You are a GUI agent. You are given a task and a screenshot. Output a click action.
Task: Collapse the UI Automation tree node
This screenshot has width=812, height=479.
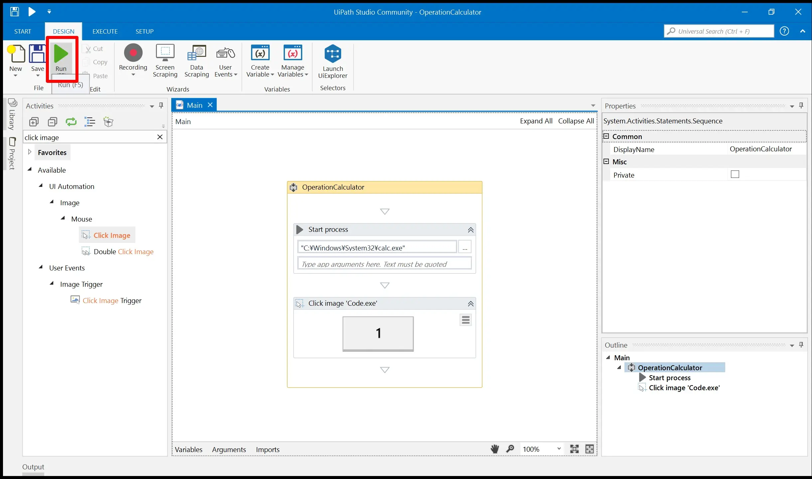(41, 186)
